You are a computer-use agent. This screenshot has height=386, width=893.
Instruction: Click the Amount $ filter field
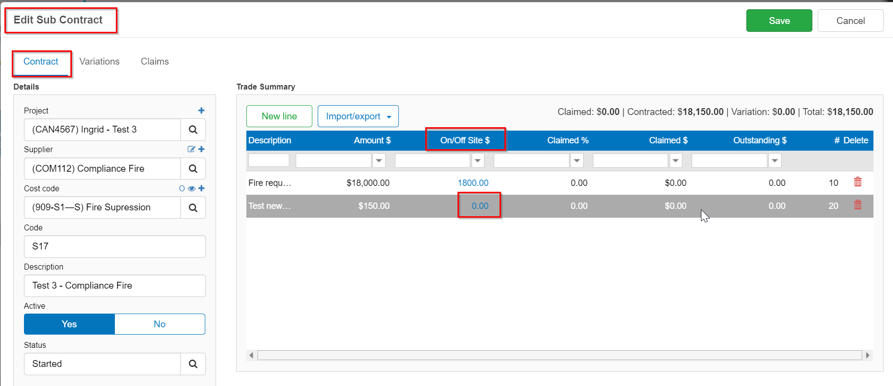(x=333, y=160)
